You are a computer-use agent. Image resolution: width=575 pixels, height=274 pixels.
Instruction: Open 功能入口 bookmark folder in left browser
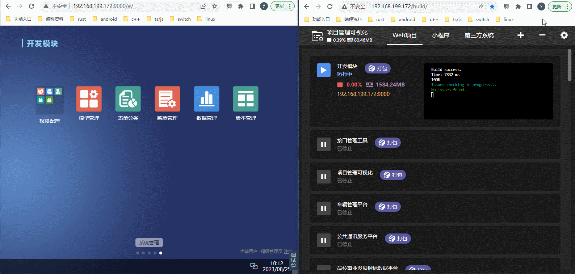[x=19, y=19]
